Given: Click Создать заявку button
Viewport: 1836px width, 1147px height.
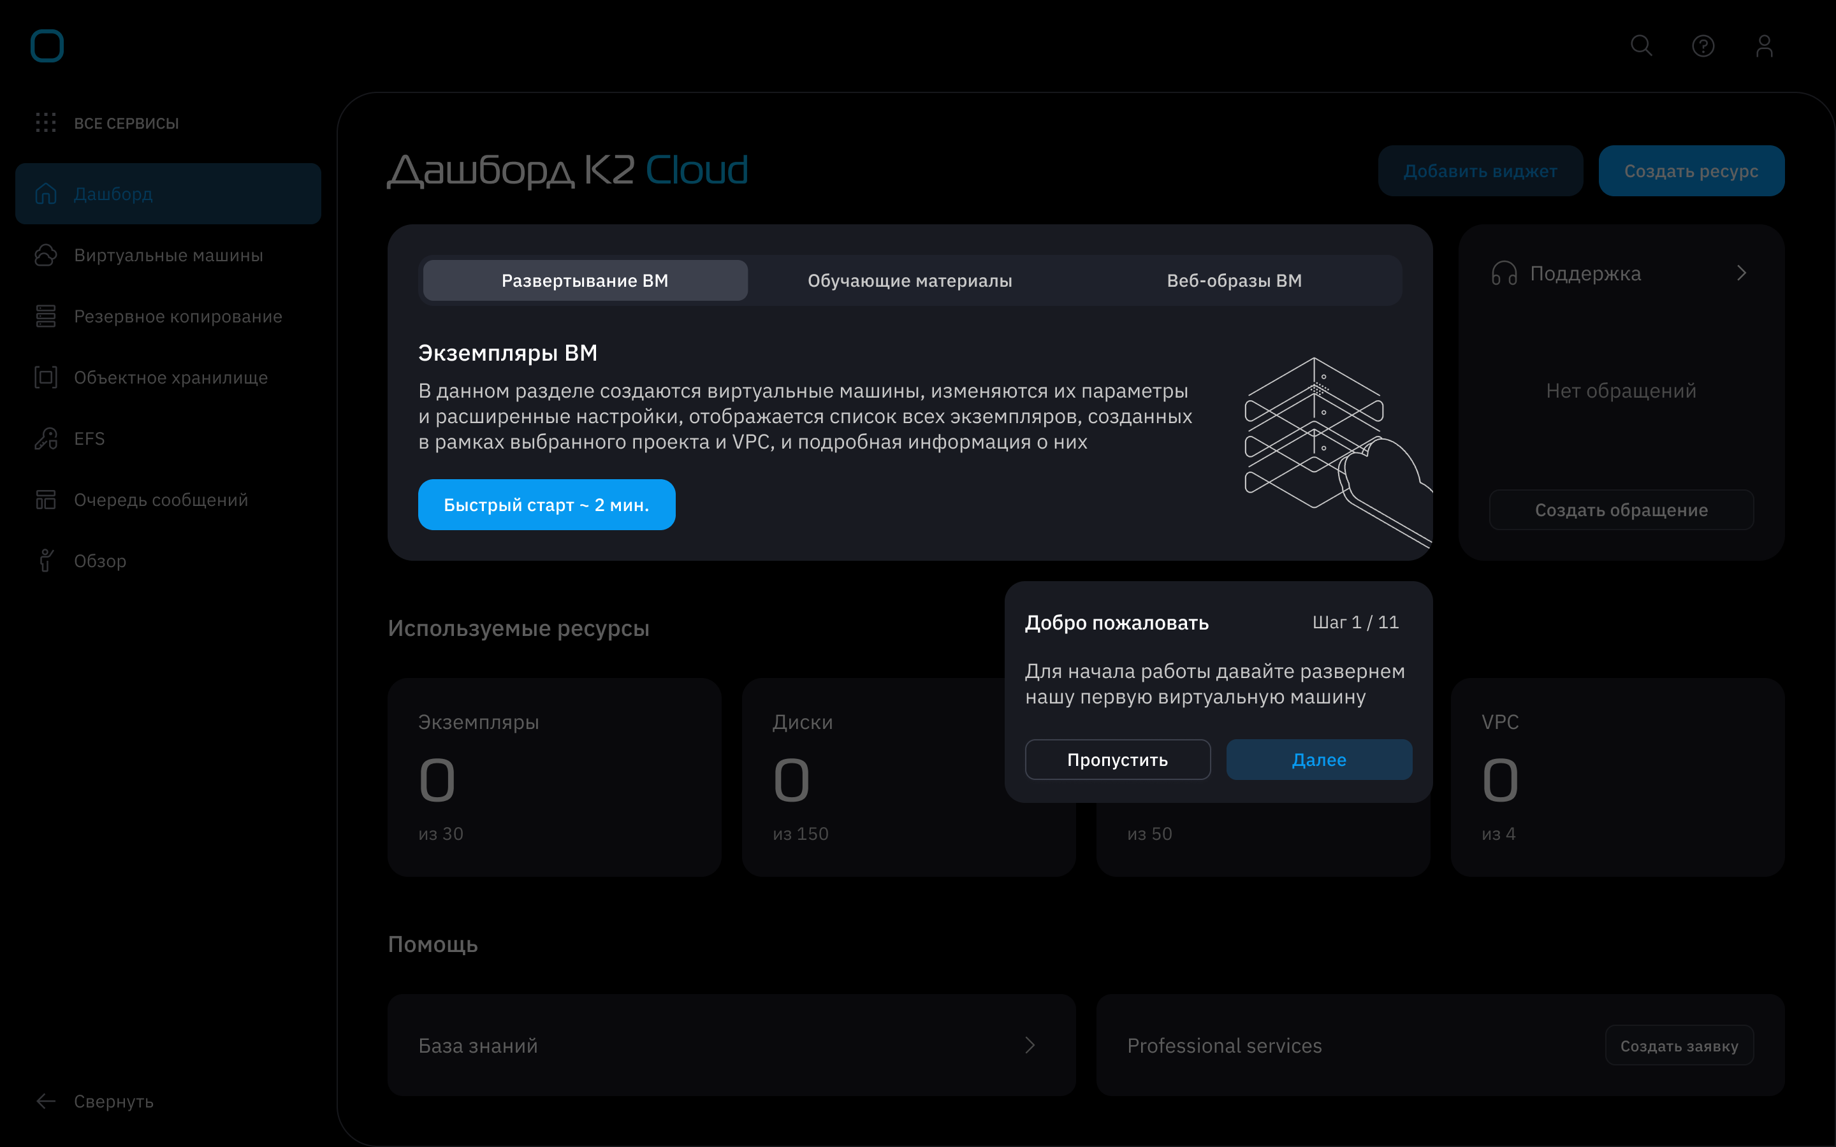Looking at the screenshot, I should [1679, 1045].
